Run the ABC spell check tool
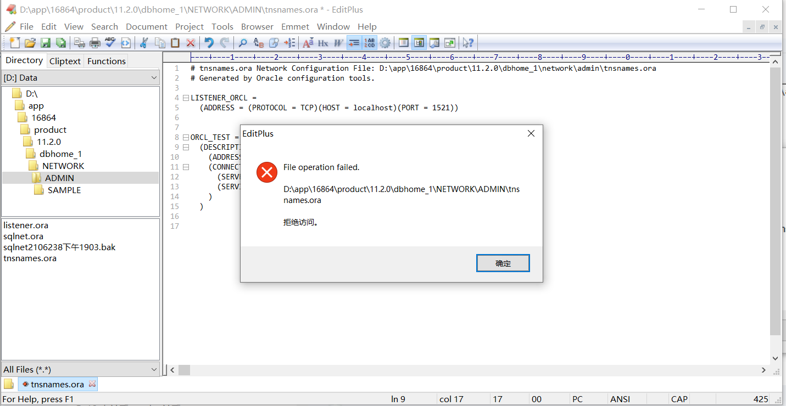 110,42
